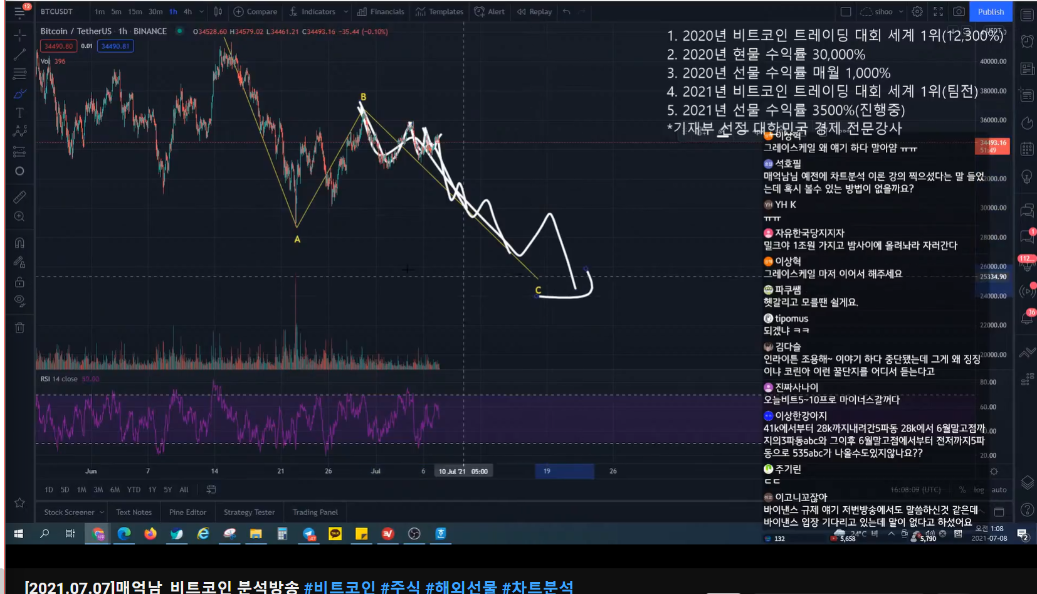Open the Trading Panel tab

315,512
